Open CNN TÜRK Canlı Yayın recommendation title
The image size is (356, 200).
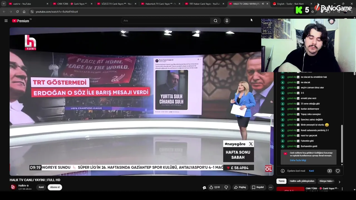(322, 189)
